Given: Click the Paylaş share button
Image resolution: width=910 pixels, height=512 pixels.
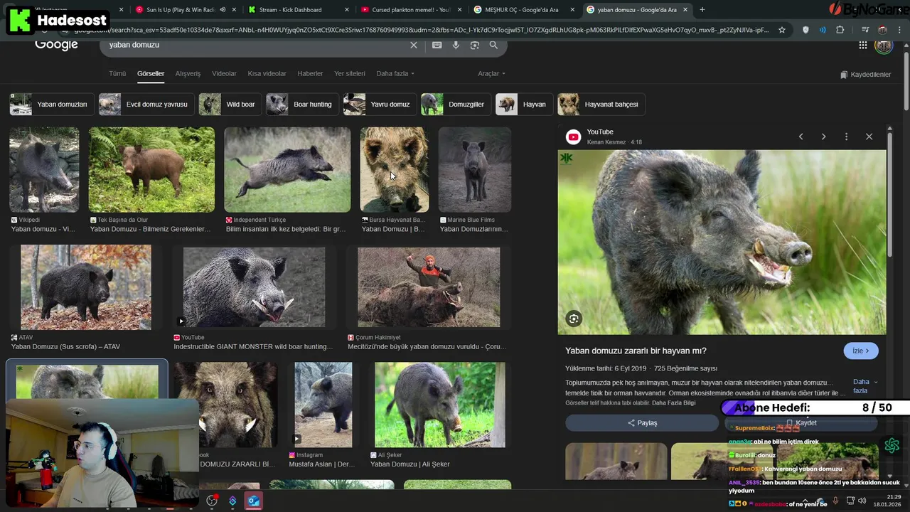Looking at the screenshot, I should click(642, 423).
